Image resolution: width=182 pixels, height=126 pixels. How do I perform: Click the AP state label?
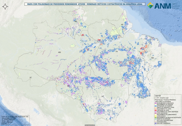[122, 25]
